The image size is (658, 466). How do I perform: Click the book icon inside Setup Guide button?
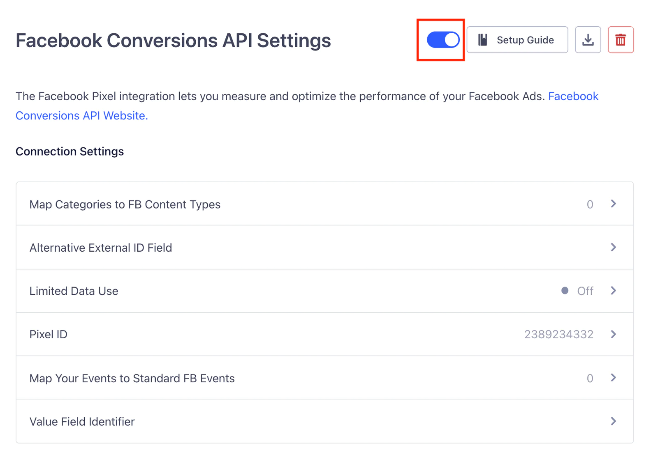click(483, 40)
